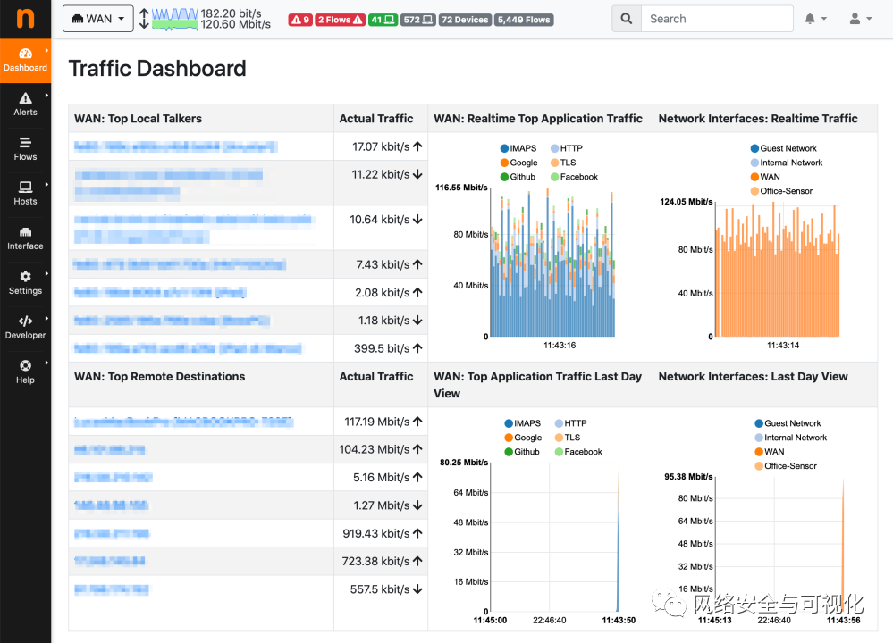Image resolution: width=893 pixels, height=643 pixels.
Task: Open local talker with 7.43 kbit/s traffic
Action: (x=180, y=264)
